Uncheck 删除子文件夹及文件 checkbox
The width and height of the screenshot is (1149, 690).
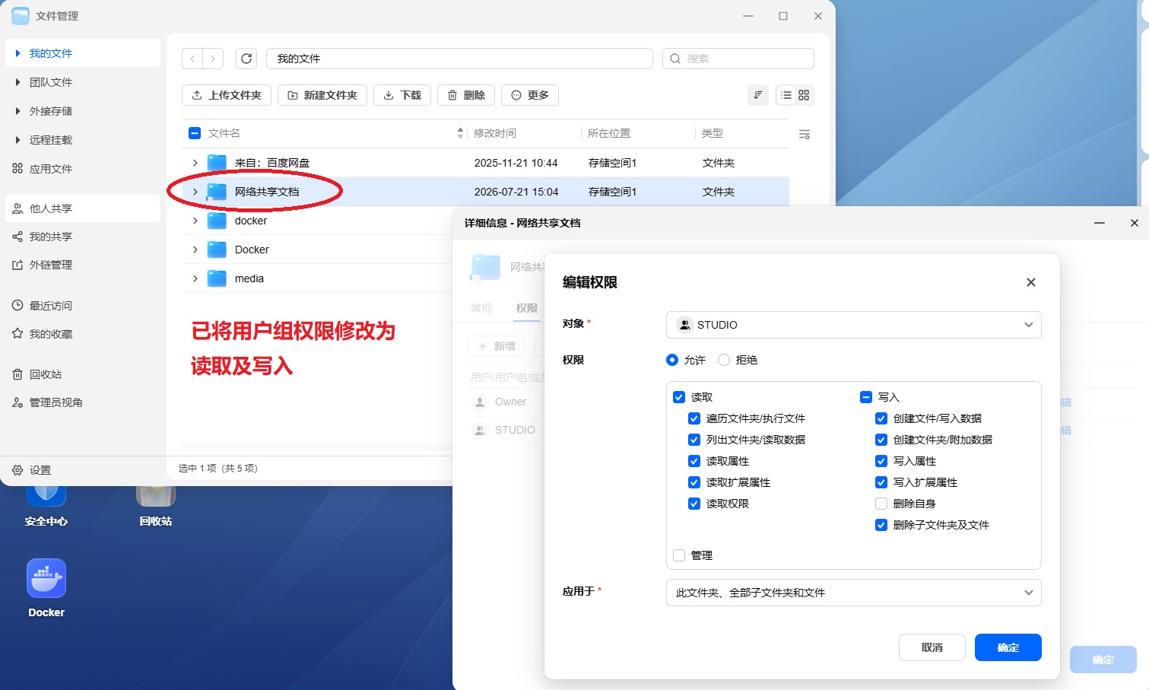pos(881,525)
